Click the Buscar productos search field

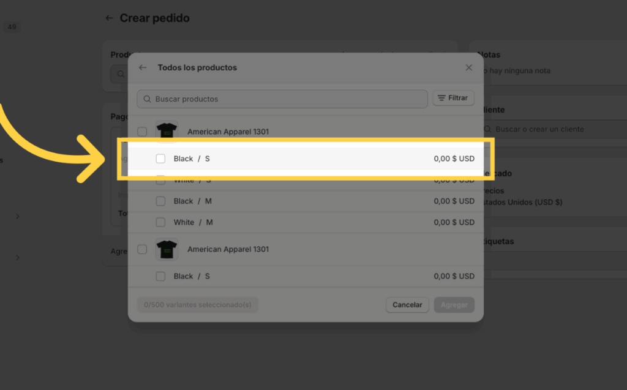(288, 99)
